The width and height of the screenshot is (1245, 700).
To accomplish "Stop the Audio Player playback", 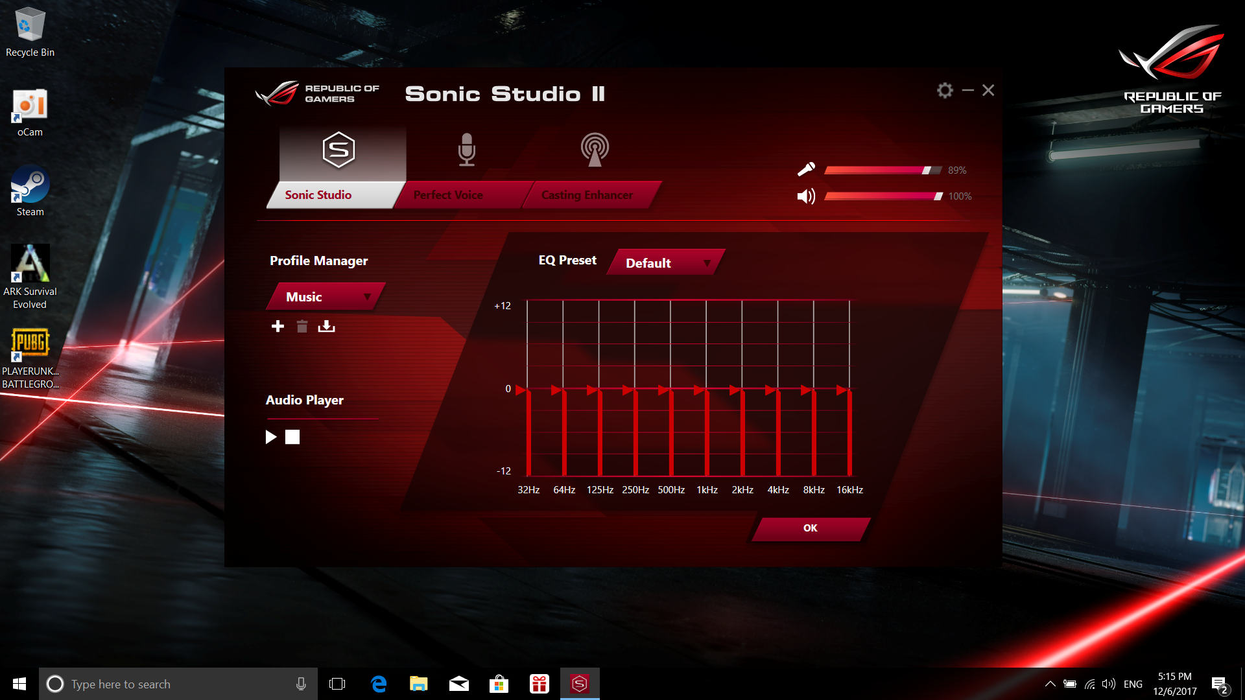I will coord(292,437).
